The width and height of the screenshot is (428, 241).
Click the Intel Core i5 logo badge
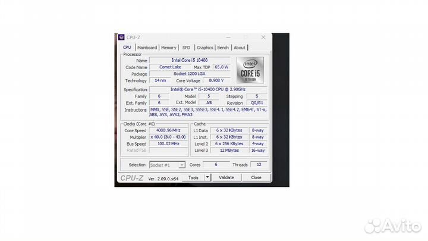pyautogui.click(x=250, y=70)
